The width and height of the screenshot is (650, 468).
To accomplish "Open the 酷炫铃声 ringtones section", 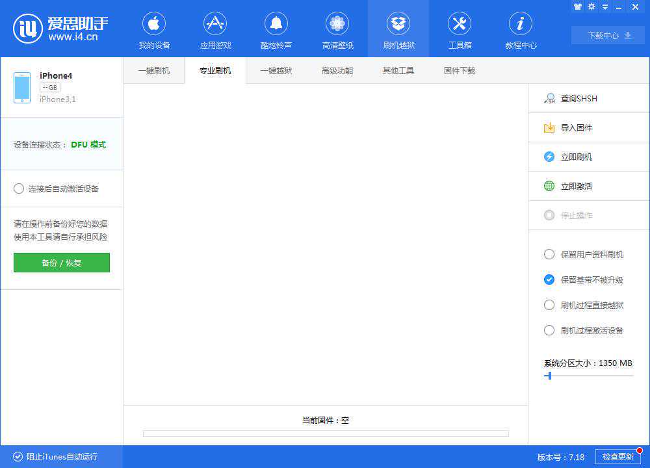I will pyautogui.click(x=276, y=29).
